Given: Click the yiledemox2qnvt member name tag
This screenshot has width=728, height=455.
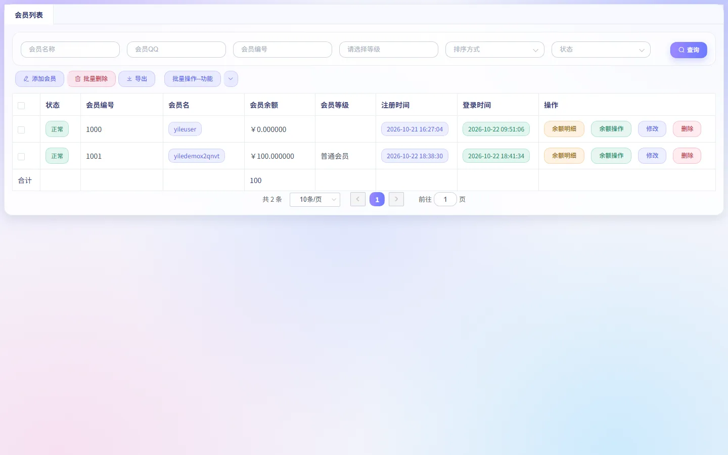Looking at the screenshot, I should pyautogui.click(x=197, y=156).
